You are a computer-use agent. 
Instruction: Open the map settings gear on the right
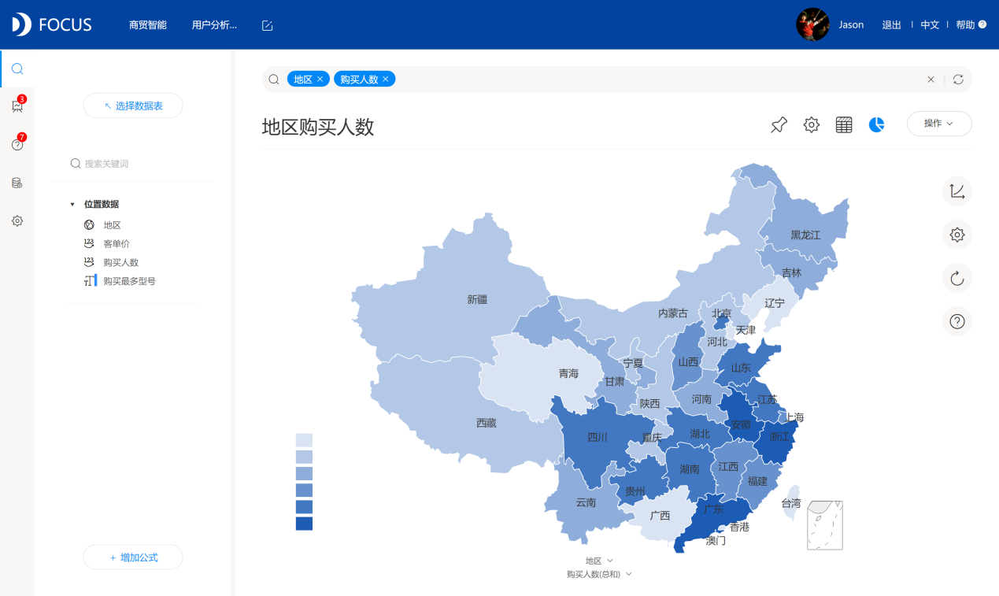[957, 235]
